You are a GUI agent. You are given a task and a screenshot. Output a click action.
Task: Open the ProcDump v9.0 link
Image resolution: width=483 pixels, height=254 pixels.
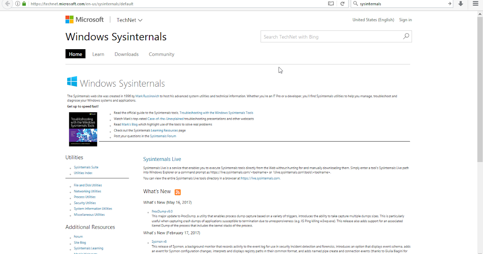pyautogui.click(x=162, y=211)
